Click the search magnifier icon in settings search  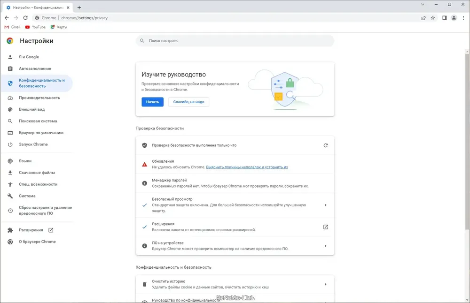[x=142, y=41]
